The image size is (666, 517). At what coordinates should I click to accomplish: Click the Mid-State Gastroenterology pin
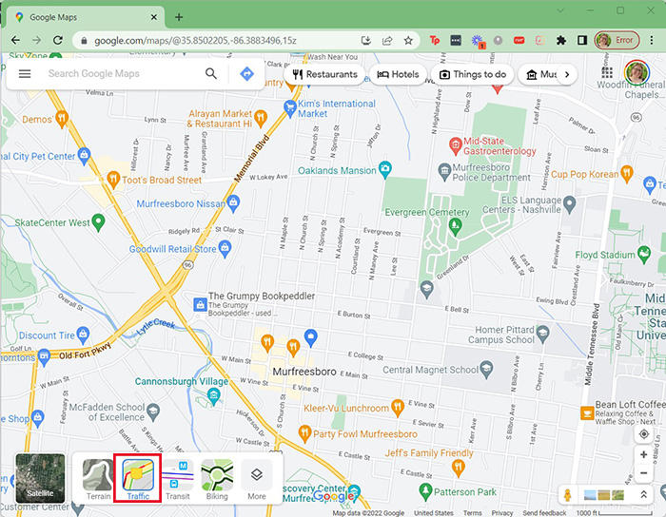(455, 145)
